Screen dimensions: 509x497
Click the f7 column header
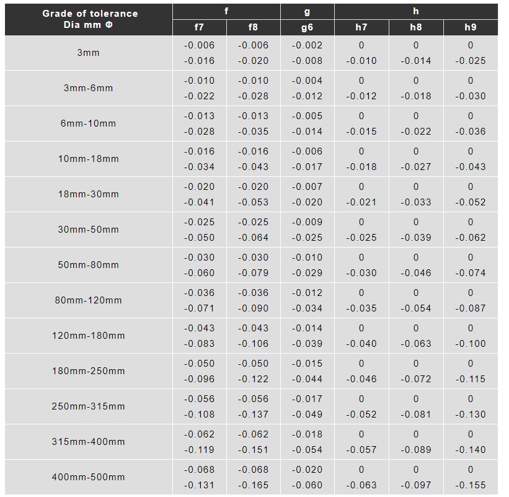199,27
